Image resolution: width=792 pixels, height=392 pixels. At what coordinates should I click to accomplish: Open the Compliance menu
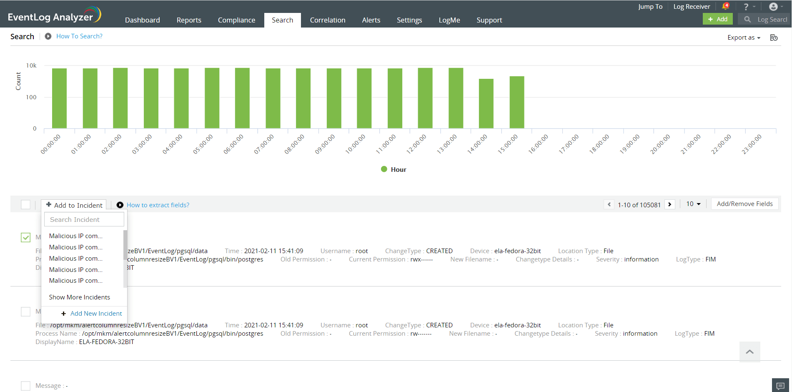pyautogui.click(x=236, y=20)
